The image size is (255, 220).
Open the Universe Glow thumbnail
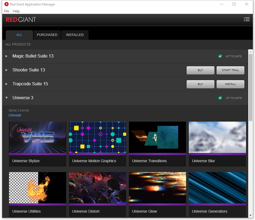pyautogui.click(x=157, y=188)
